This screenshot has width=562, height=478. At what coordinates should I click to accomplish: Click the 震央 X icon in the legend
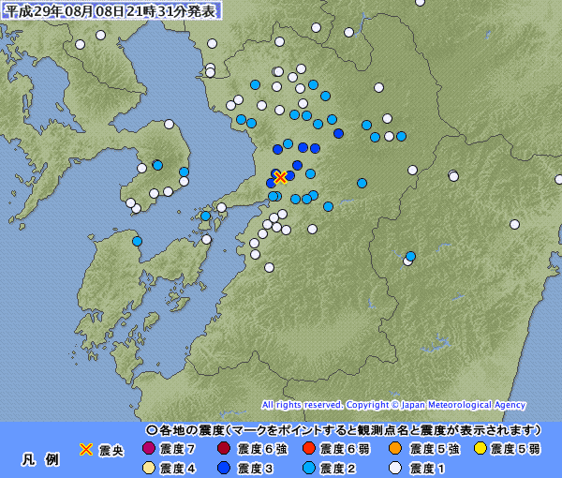pyautogui.click(x=86, y=449)
